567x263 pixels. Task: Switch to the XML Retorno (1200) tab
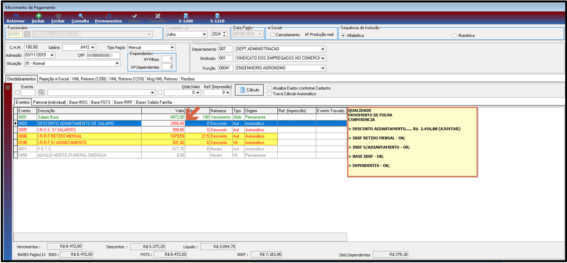(89, 79)
